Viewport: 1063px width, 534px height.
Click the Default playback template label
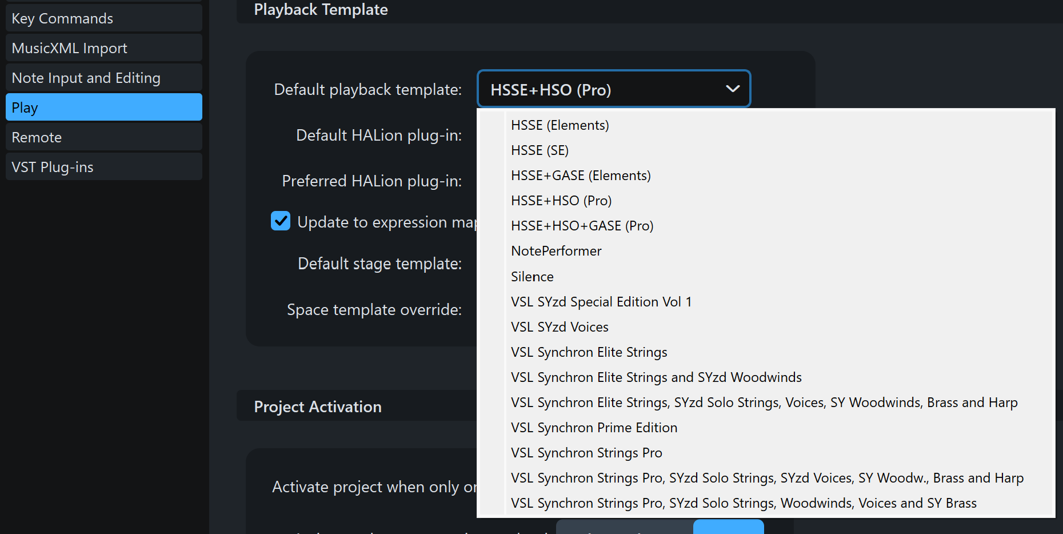click(367, 90)
